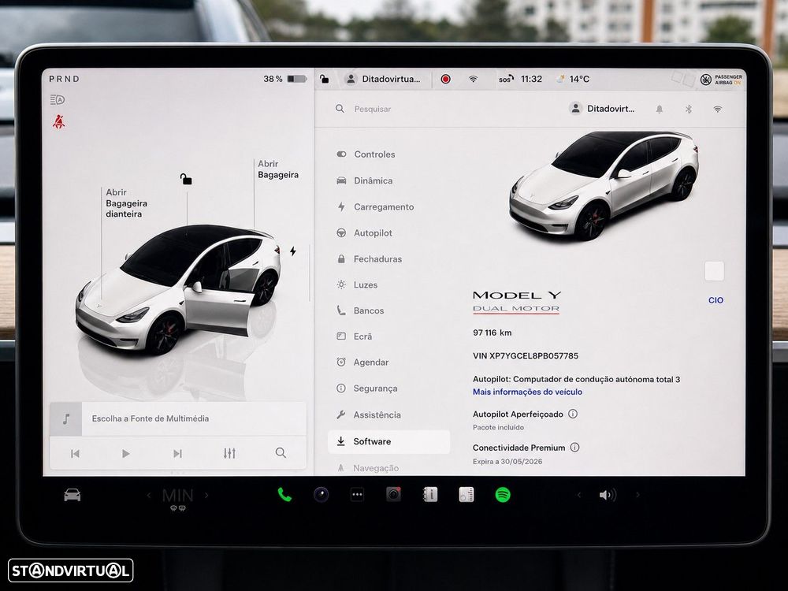Tap the Wi-Fi status icon in top bar
This screenshot has height=591, width=788.
pyautogui.click(x=473, y=79)
